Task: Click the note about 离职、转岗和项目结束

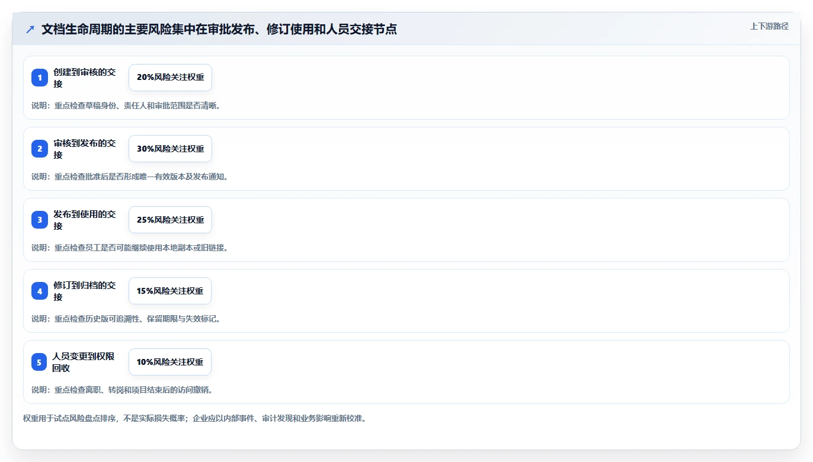Action: click(122, 390)
